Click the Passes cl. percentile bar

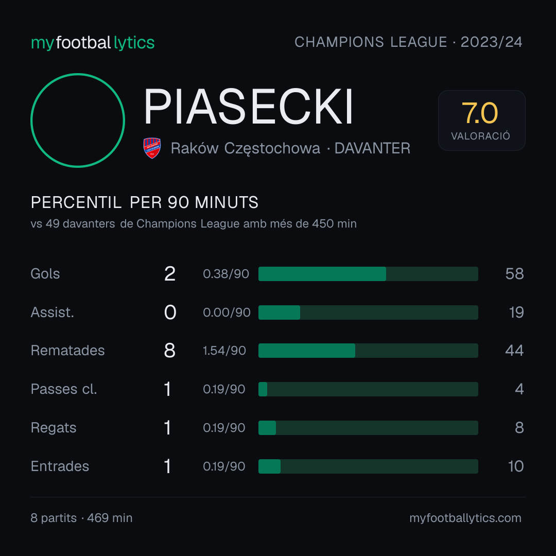click(368, 389)
